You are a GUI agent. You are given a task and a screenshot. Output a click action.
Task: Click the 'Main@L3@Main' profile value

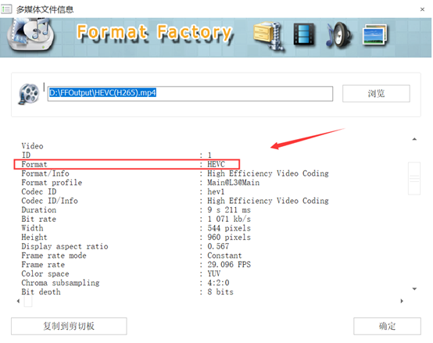(234, 182)
